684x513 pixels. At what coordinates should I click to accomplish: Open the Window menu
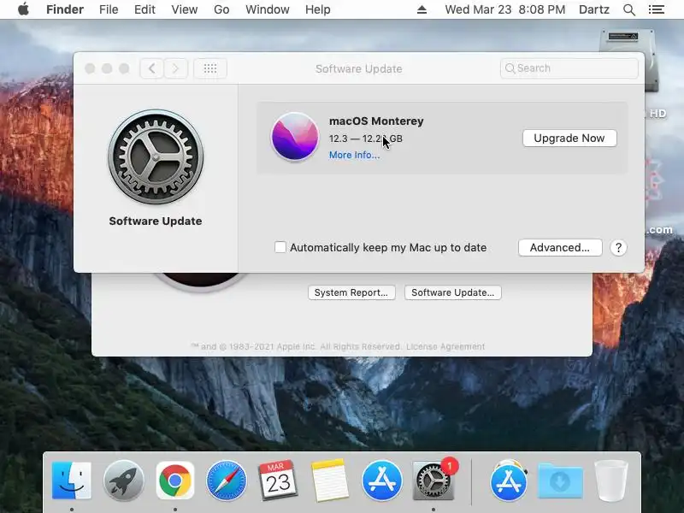(268, 9)
